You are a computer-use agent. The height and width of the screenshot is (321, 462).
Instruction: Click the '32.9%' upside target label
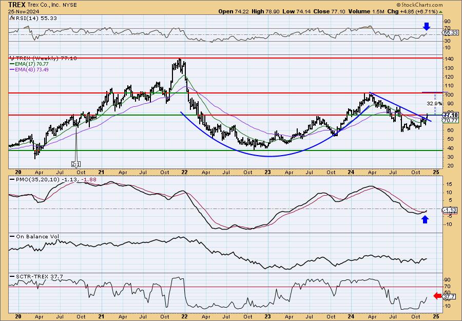(434, 103)
